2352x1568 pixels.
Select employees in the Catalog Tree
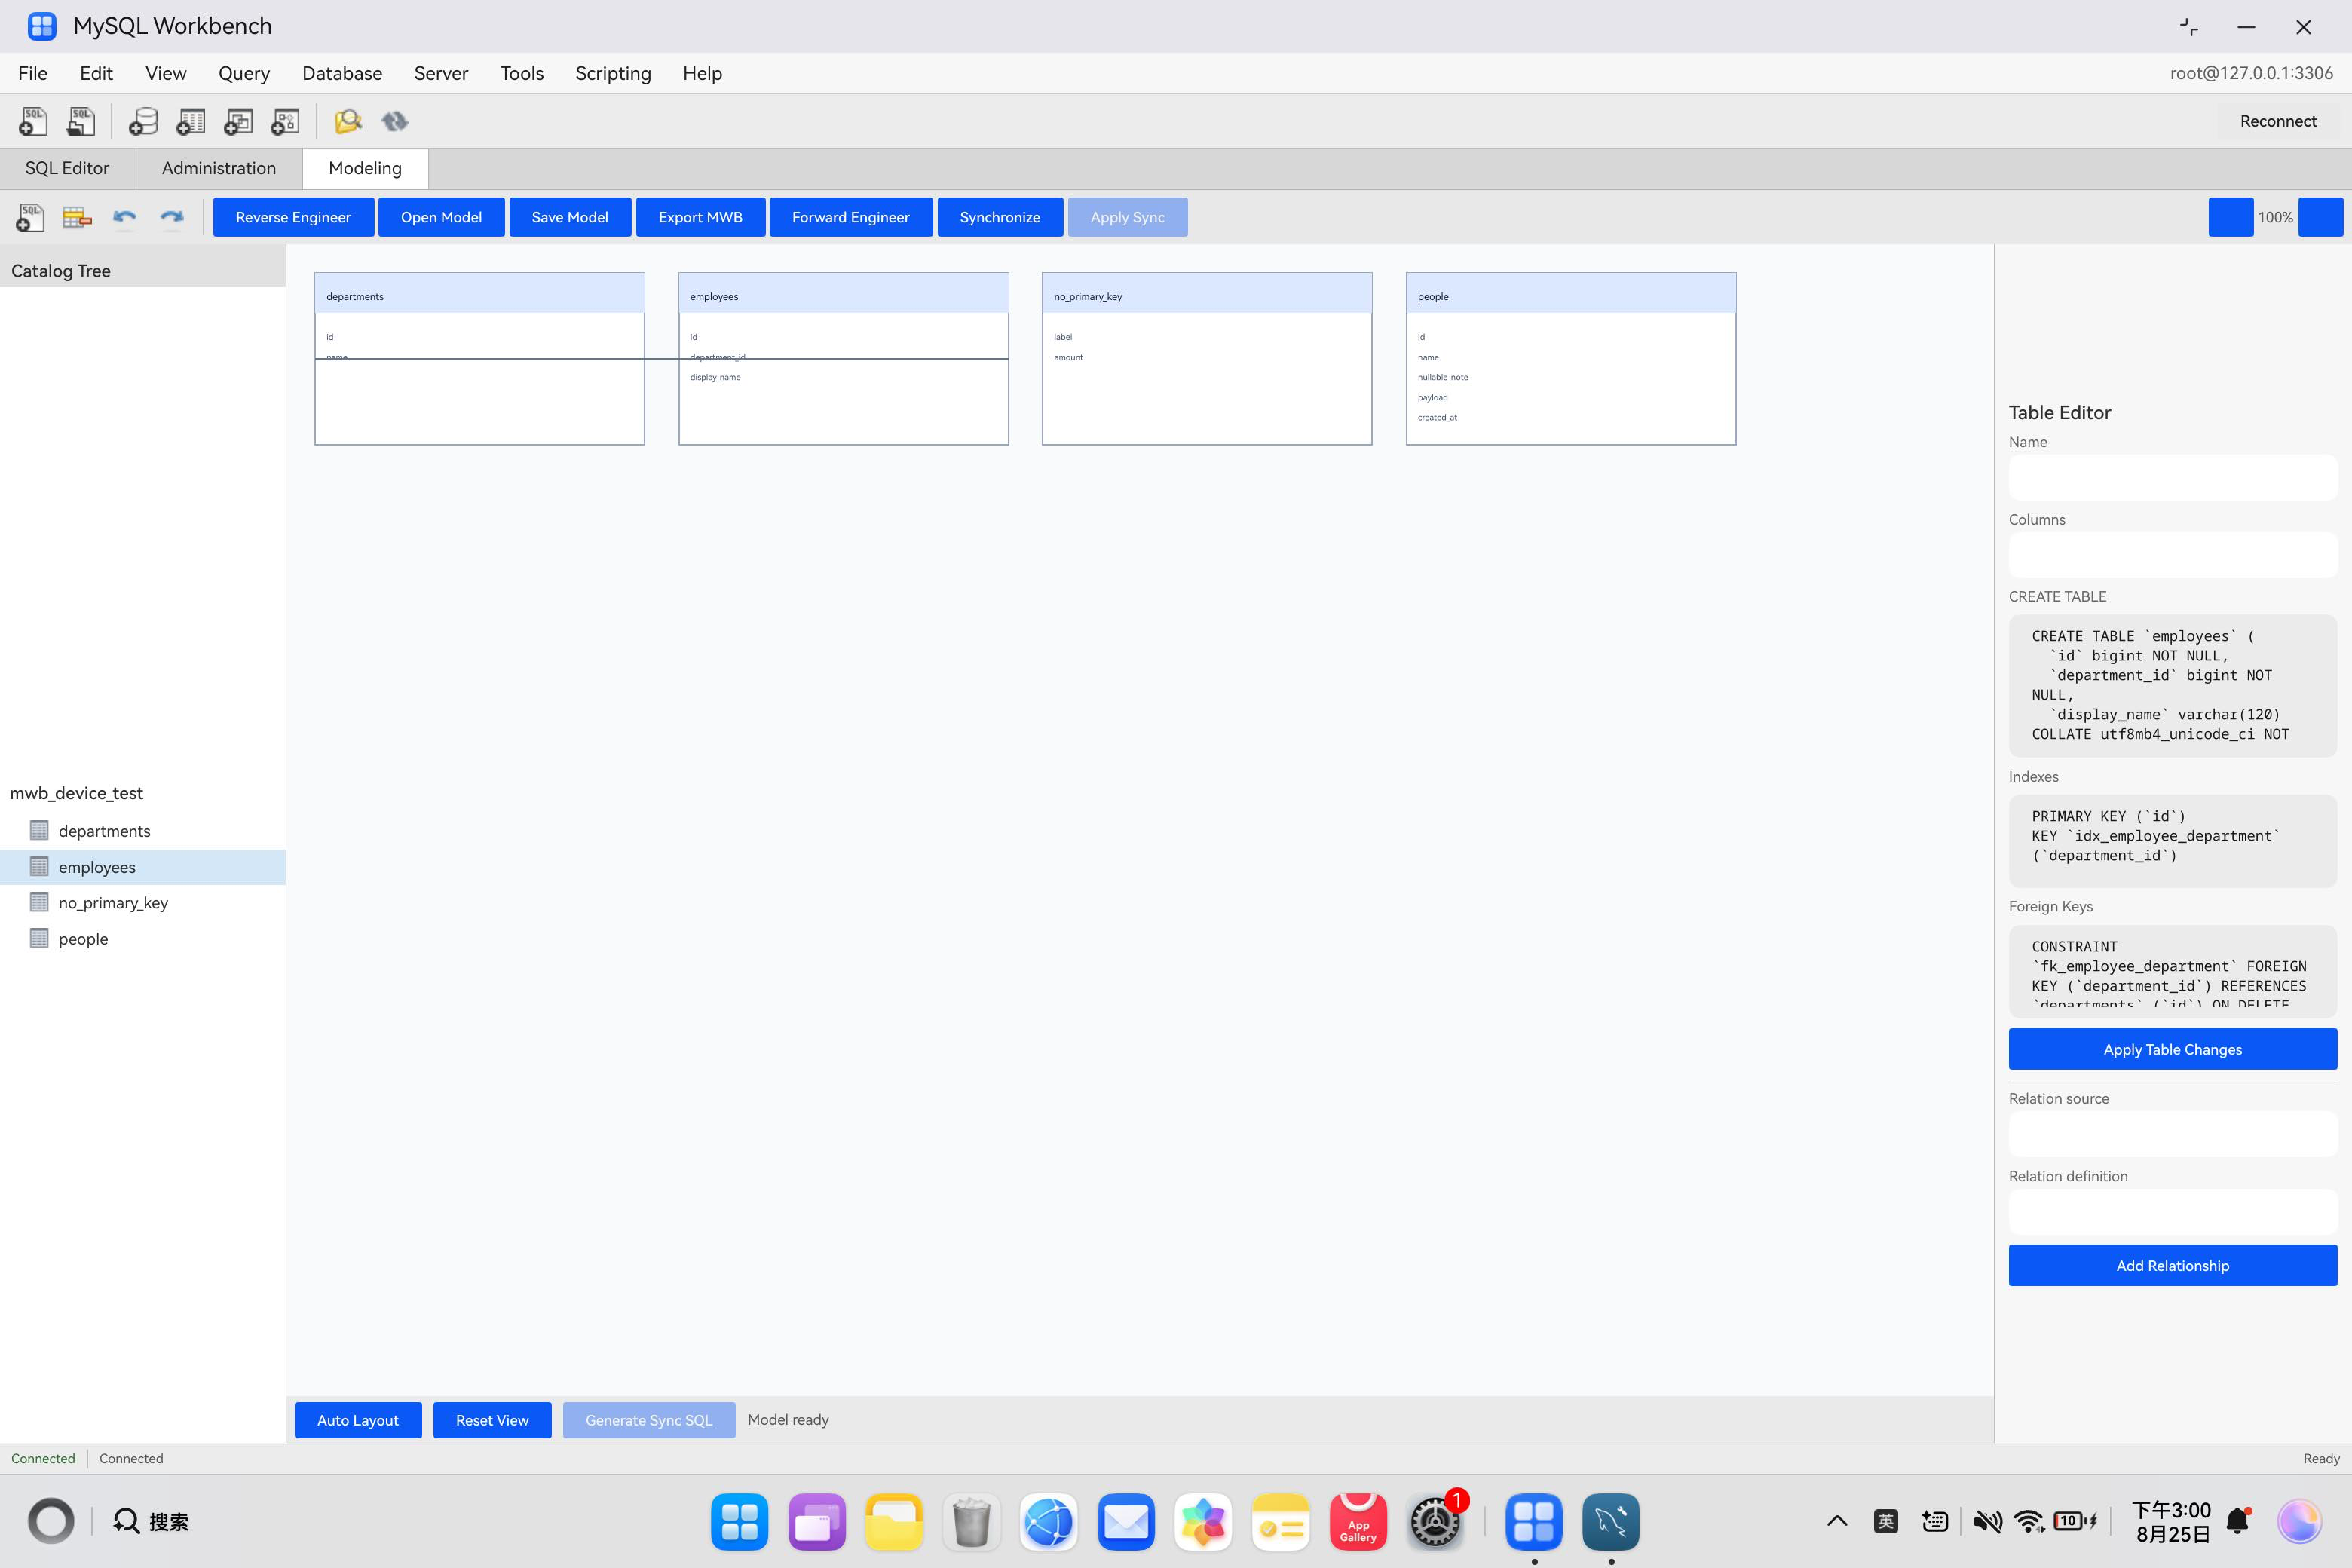(143, 867)
